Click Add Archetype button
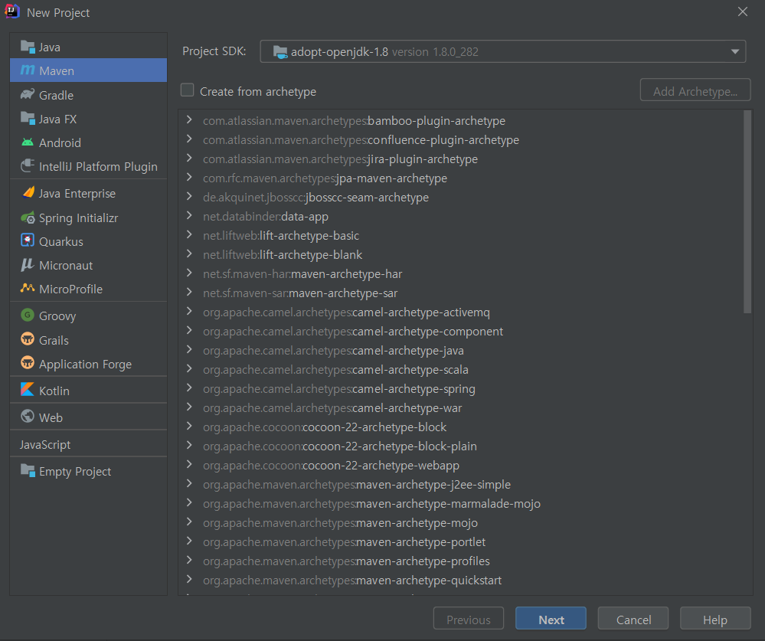Screen dimensions: 765x641 [695, 90]
